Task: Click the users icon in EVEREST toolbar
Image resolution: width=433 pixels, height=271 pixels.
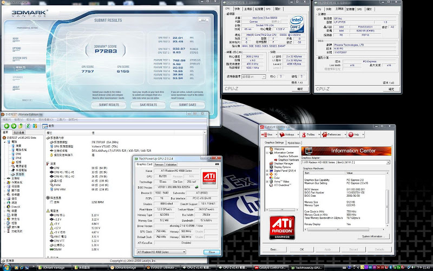Action: 35,126
